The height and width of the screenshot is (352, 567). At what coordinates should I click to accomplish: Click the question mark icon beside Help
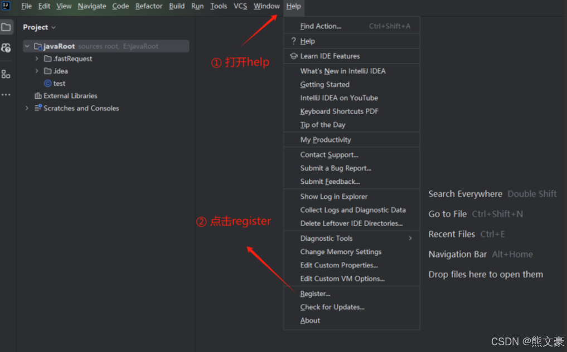point(293,41)
